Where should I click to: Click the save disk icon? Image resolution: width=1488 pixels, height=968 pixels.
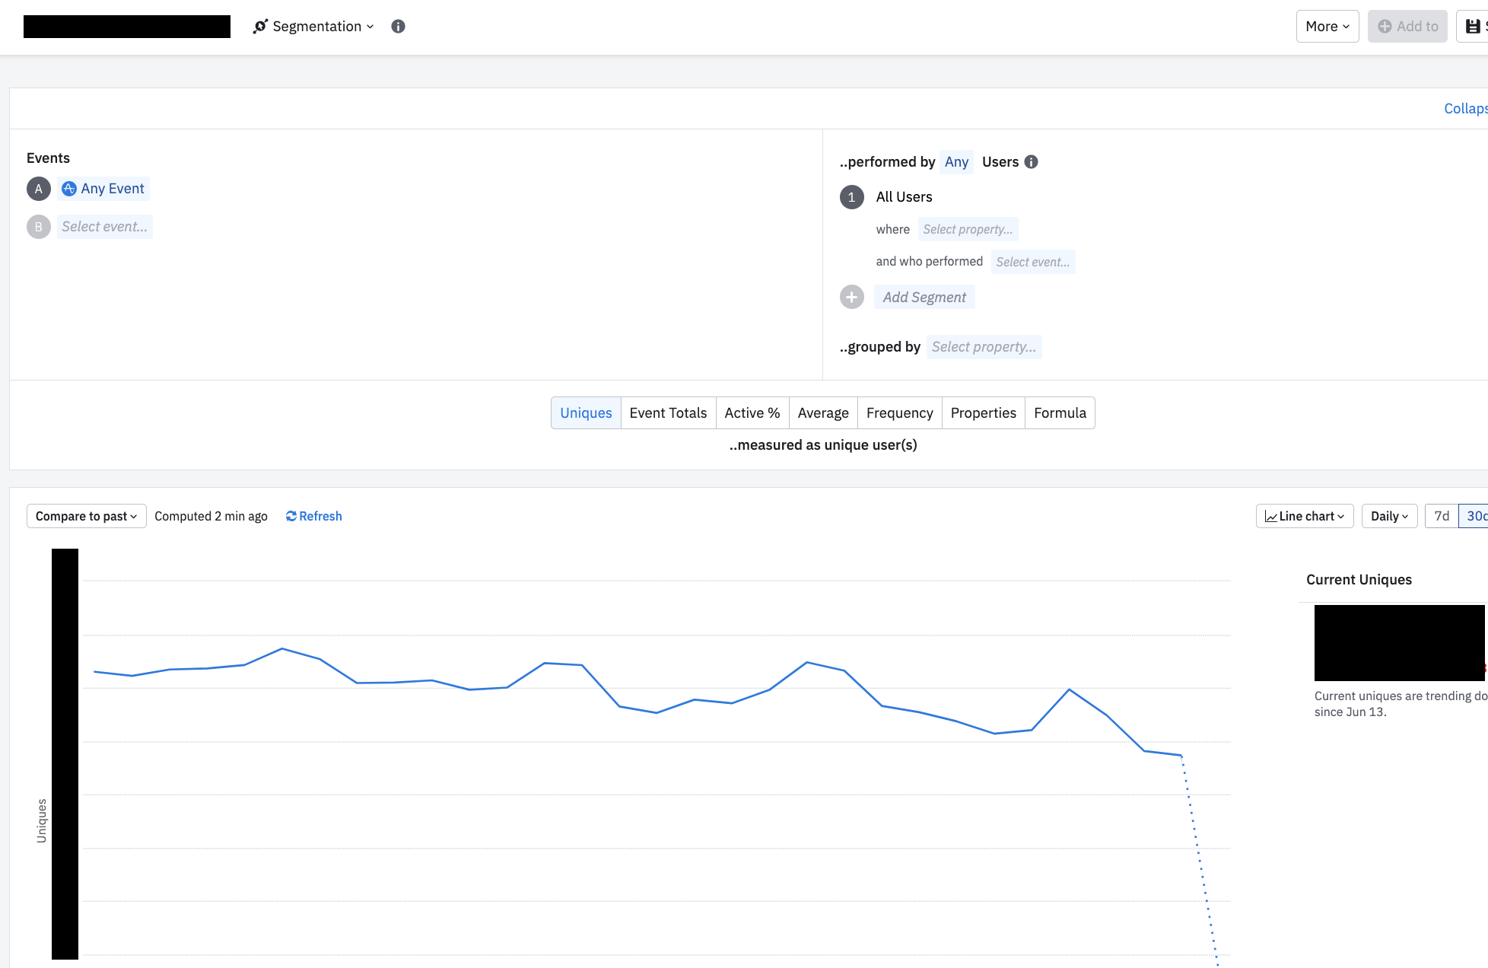tap(1473, 27)
